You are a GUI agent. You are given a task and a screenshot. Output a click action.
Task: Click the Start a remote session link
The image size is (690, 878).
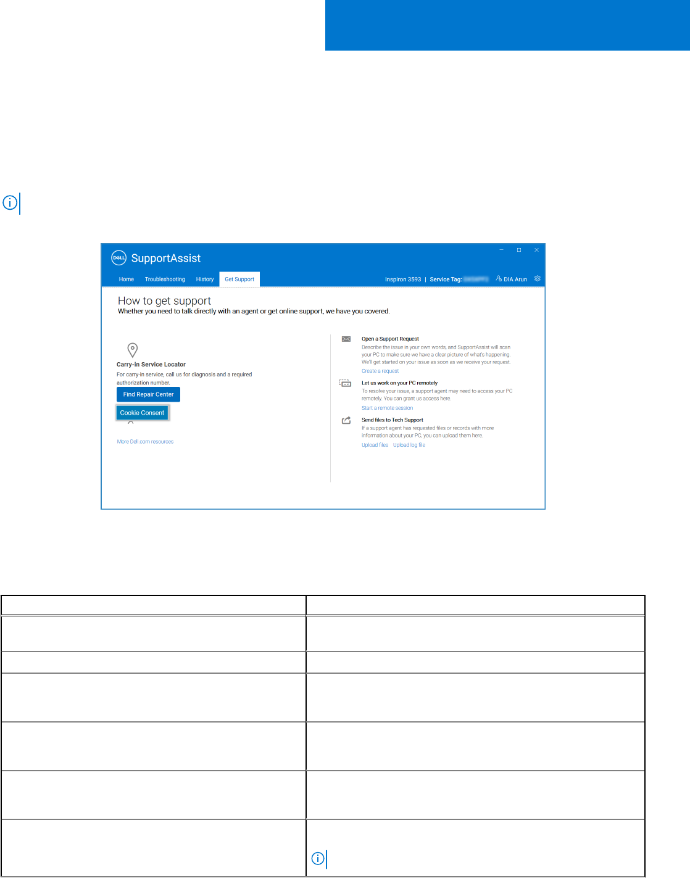pyautogui.click(x=388, y=408)
